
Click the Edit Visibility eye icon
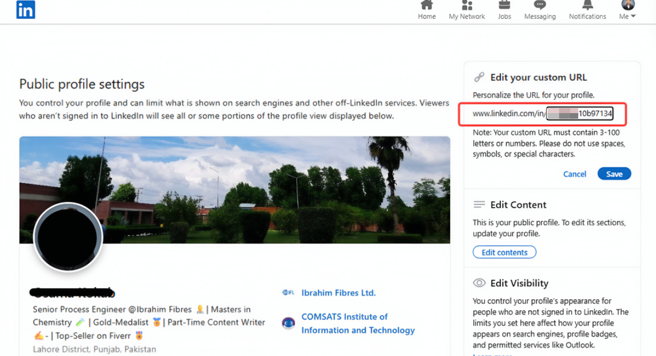coord(479,283)
